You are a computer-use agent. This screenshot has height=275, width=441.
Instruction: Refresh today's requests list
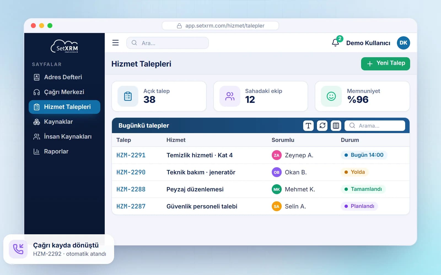coord(322,126)
